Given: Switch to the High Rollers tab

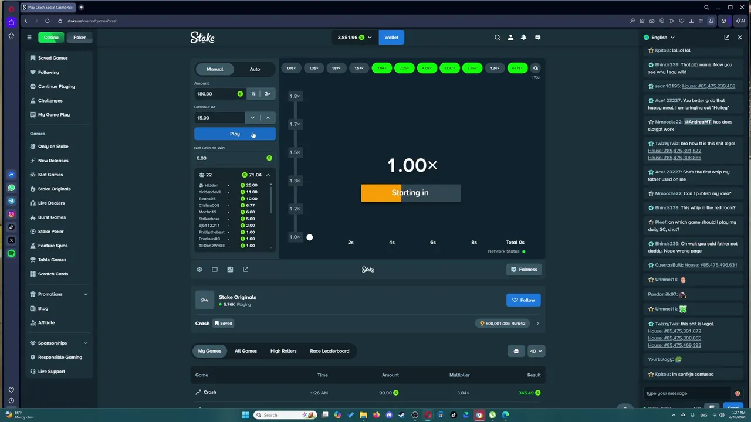Looking at the screenshot, I should coord(283,351).
